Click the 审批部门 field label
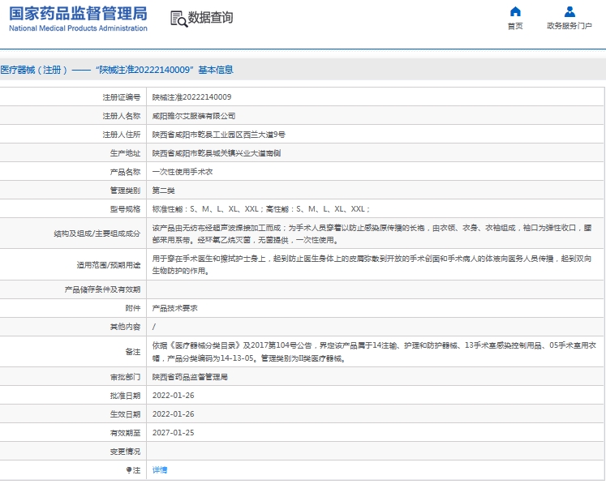Image resolution: width=606 pixels, height=484 pixels. [125, 377]
